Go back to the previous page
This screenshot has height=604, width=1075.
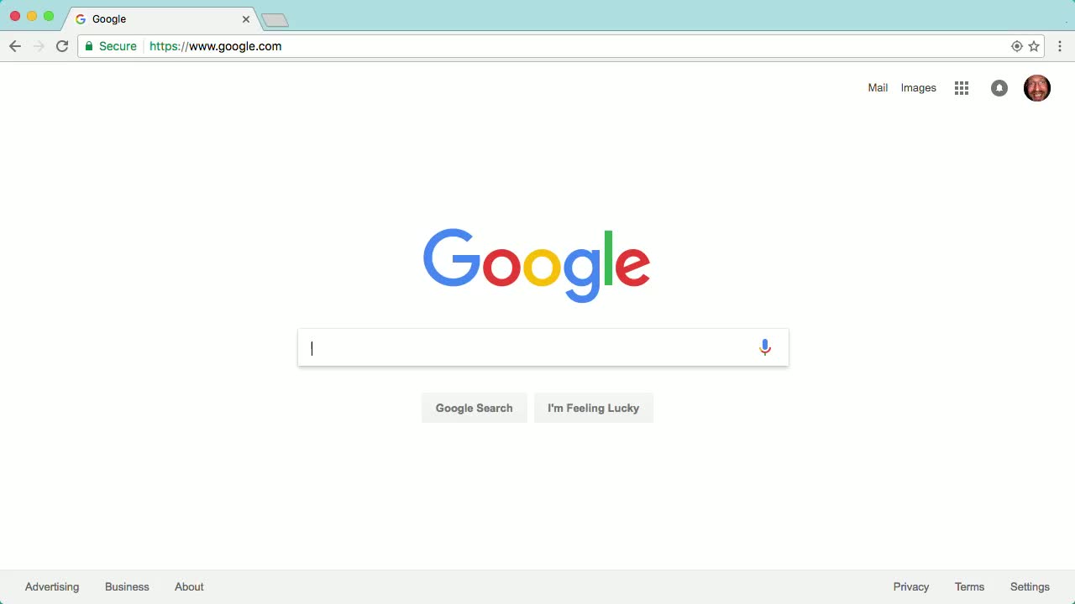[x=15, y=46]
